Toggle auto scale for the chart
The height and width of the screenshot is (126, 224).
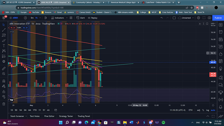213,110
